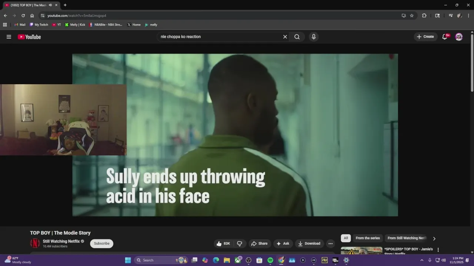The height and width of the screenshot is (266, 474).
Task: Open the taskbar clock showing 1:24 PM
Action: [457, 260]
